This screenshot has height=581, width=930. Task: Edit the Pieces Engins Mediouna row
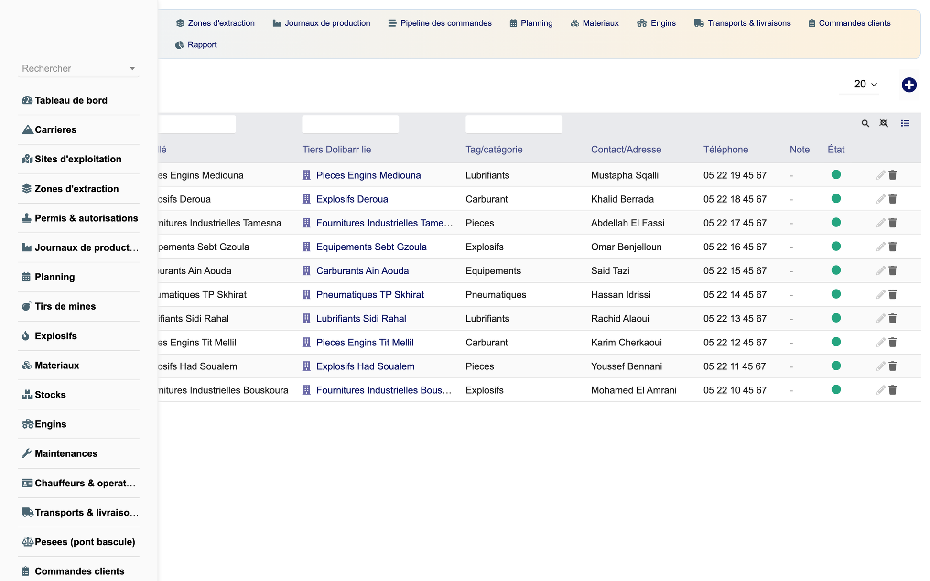point(880,175)
